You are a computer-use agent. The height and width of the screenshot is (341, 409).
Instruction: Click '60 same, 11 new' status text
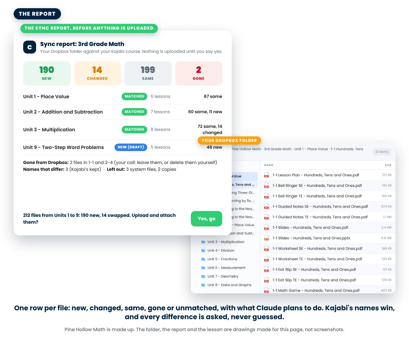pos(205,112)
